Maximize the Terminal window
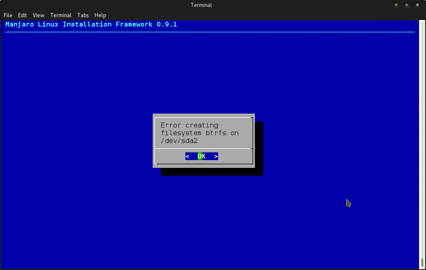Viewport: 426px width, 270px height. coord(407,5)
